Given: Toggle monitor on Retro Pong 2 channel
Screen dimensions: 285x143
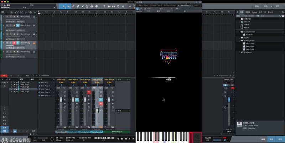Looking at the screenshot, I should click(77, 100).
